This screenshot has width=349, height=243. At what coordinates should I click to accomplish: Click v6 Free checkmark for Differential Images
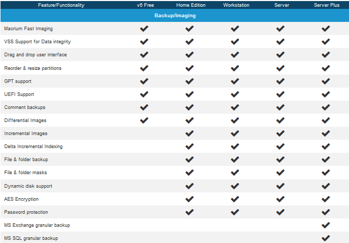(x=144, y=120)
